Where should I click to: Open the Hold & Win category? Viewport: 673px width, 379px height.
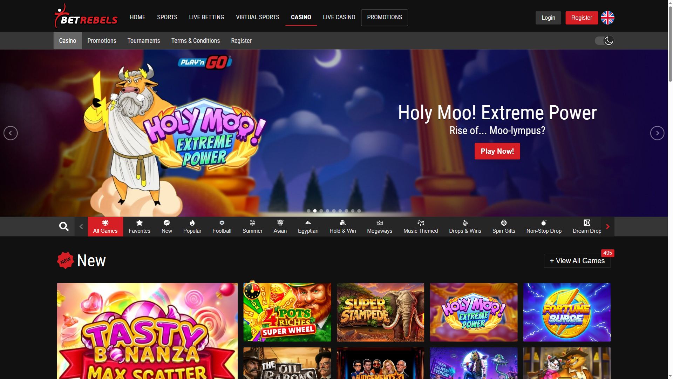tap(342, 226)
